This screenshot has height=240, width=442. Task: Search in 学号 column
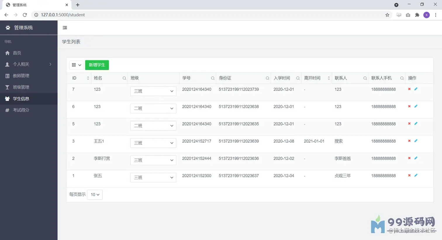[213, 78]
